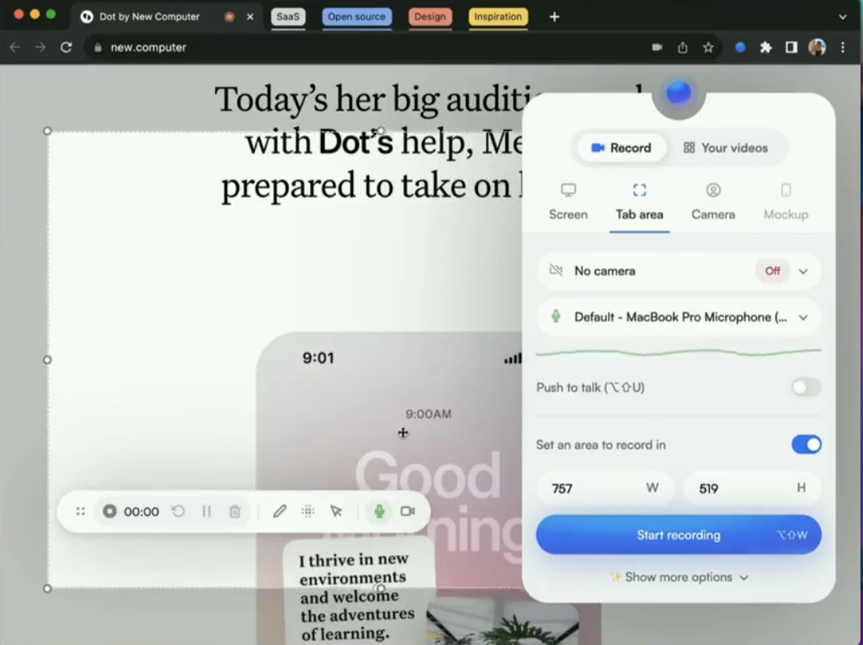Bookmark this page with the star icon

coord(708,47)
